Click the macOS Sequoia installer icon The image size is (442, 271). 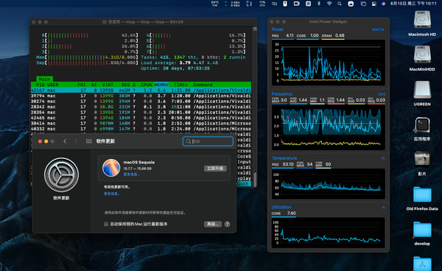111,168
